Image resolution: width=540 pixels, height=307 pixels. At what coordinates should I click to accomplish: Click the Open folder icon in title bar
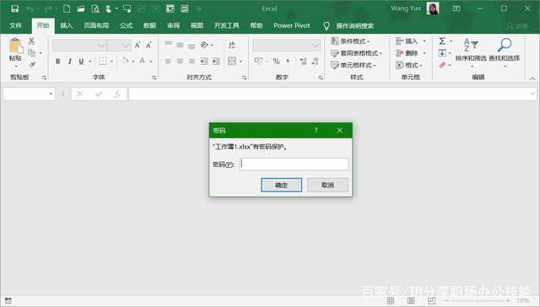(81, 9)
